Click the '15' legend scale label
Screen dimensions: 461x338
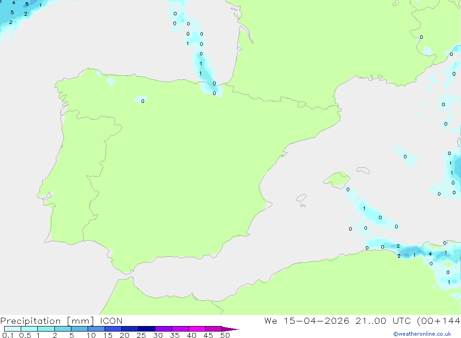pyautogui.click(x=108, y=335)
